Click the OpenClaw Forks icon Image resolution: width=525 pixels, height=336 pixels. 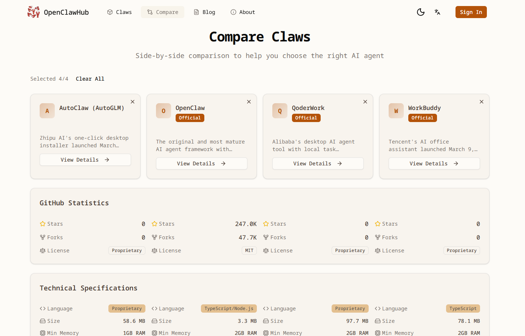[154, 237]
